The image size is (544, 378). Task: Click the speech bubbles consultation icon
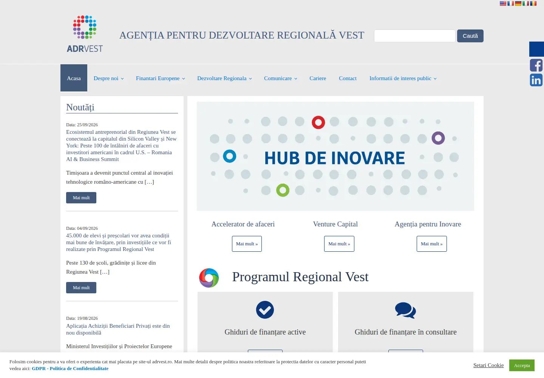click(x=405, y=310)
